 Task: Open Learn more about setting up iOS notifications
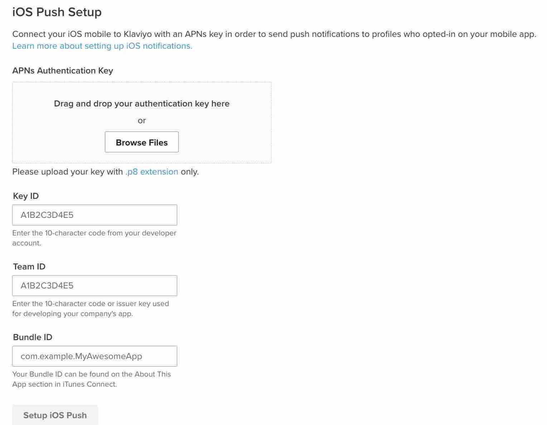click(102, 46)
